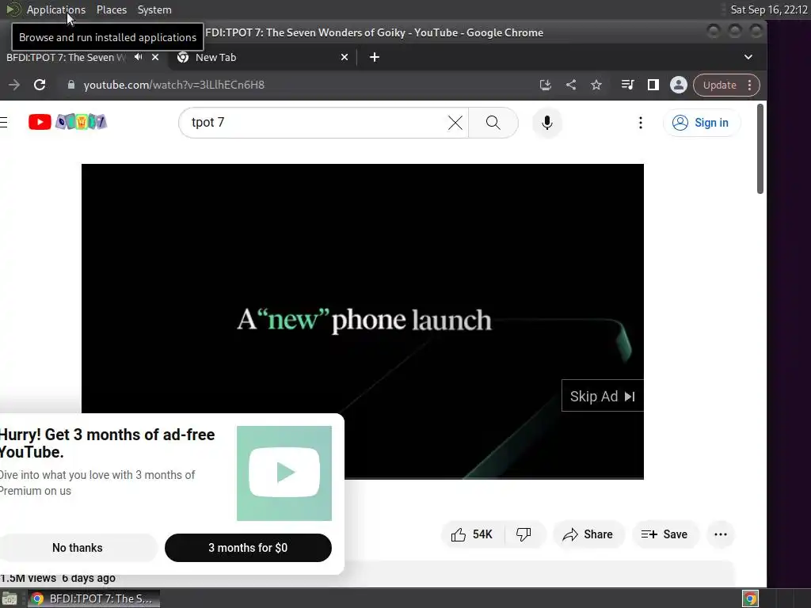Open the Places menu

112,9
